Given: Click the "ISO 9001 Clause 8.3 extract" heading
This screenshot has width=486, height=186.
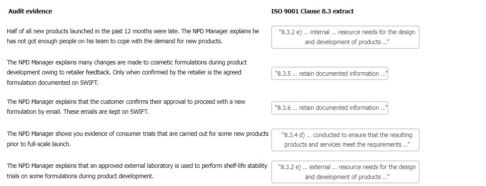Looking at the screenshot, I should tap(312, 11).
